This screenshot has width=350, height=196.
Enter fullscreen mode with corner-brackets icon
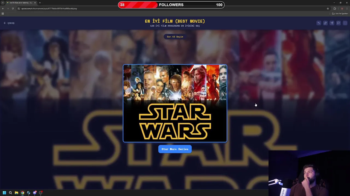click(345, 23)
